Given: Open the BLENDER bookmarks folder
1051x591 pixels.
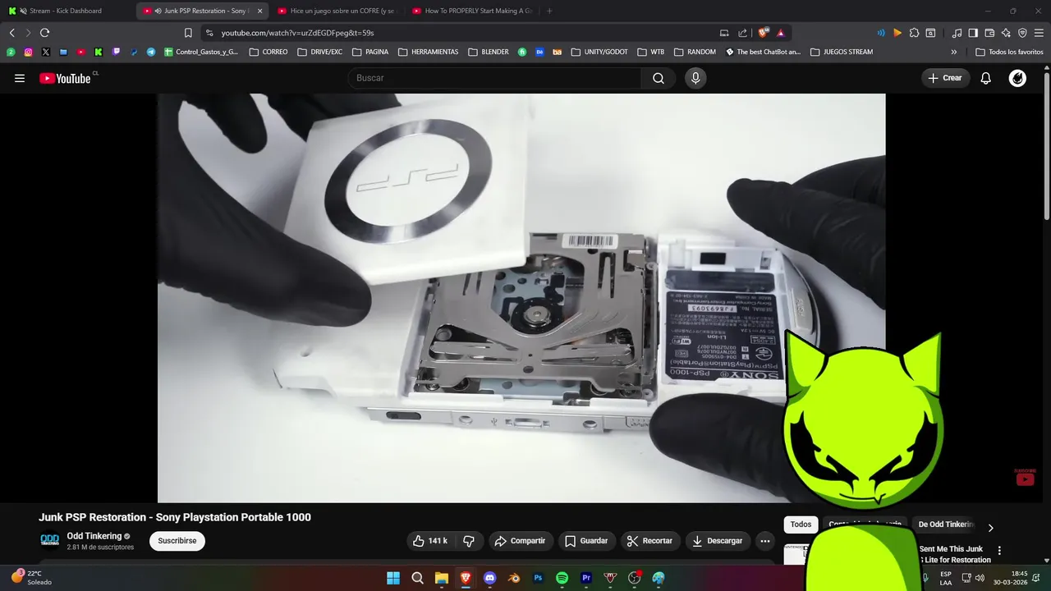Looking at the screenshot, I should tap(489, 52).
